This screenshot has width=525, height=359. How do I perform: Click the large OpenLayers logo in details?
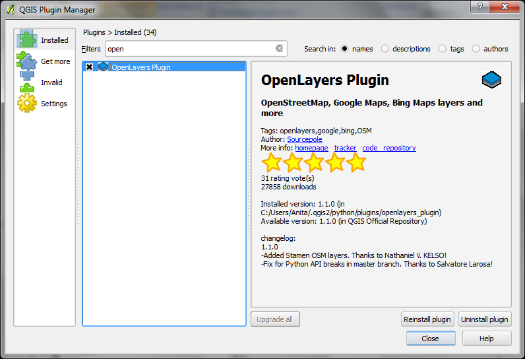[491, 81]
